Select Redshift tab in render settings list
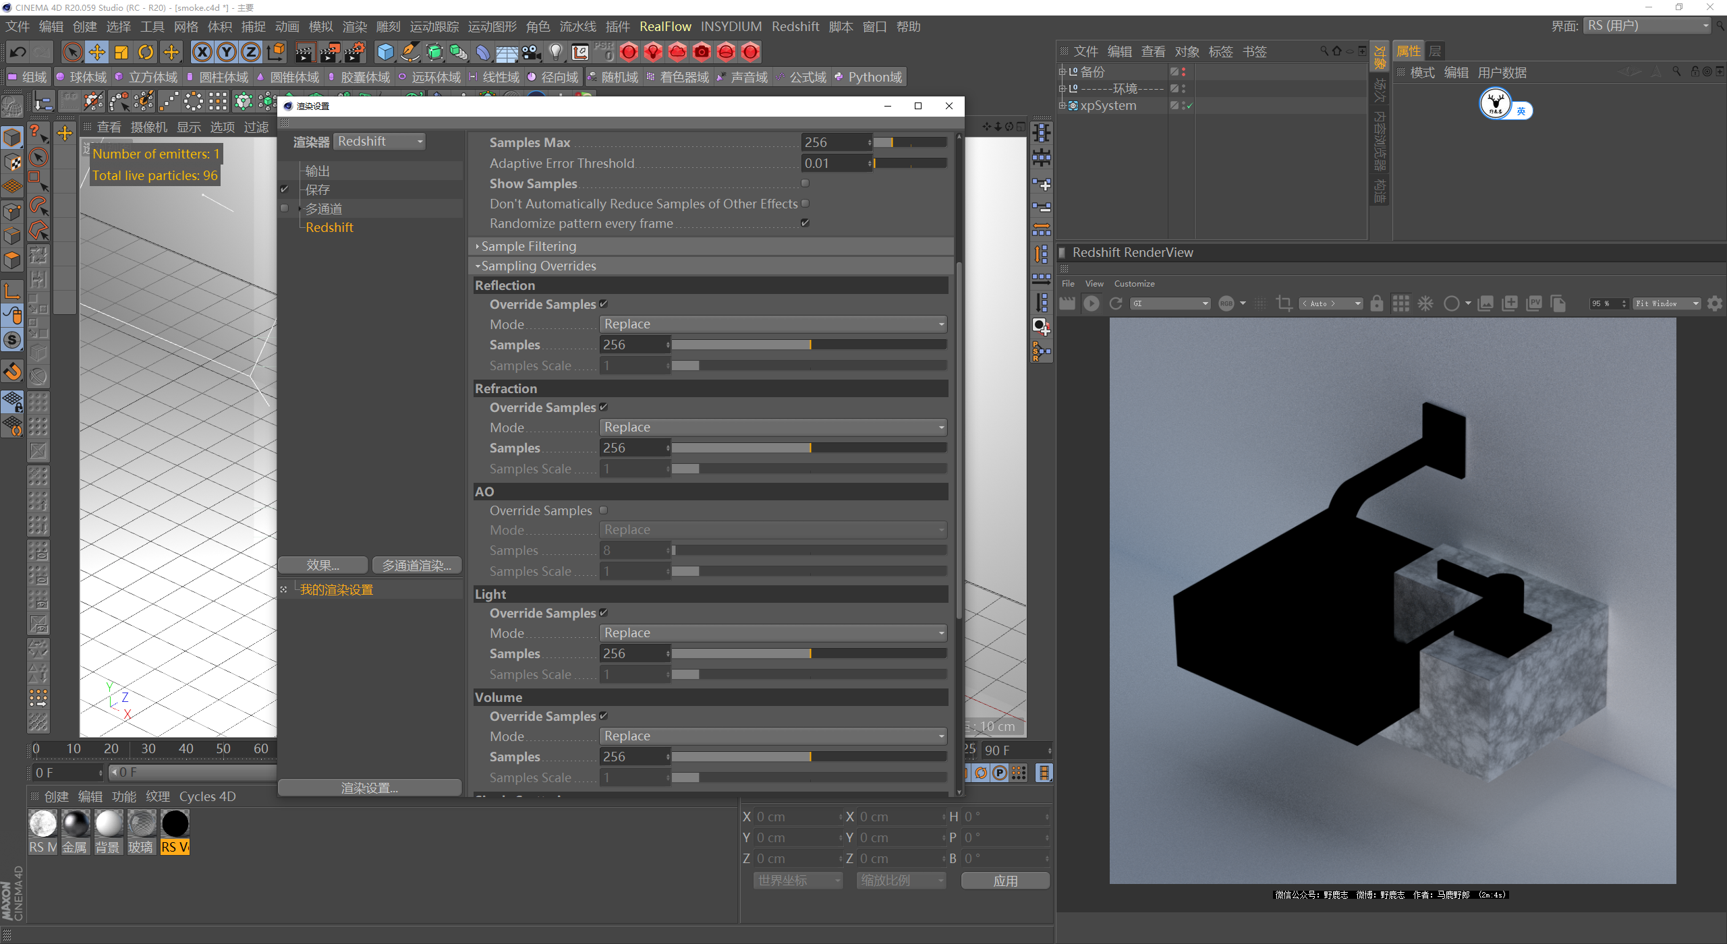The width and height of the screenshot is (1727, 944). click(329, 228)
